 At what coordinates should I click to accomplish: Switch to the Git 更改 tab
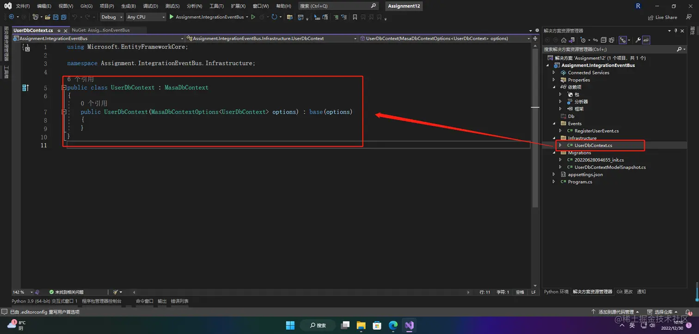(625, 292)
